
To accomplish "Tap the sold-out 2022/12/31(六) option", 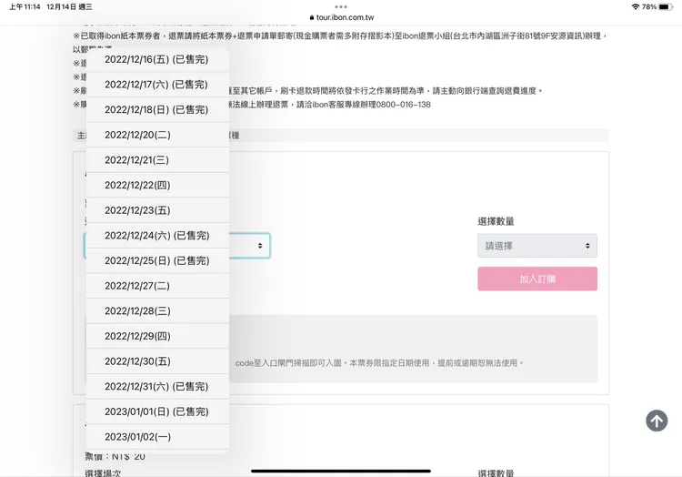I will (x=156, y=387).
